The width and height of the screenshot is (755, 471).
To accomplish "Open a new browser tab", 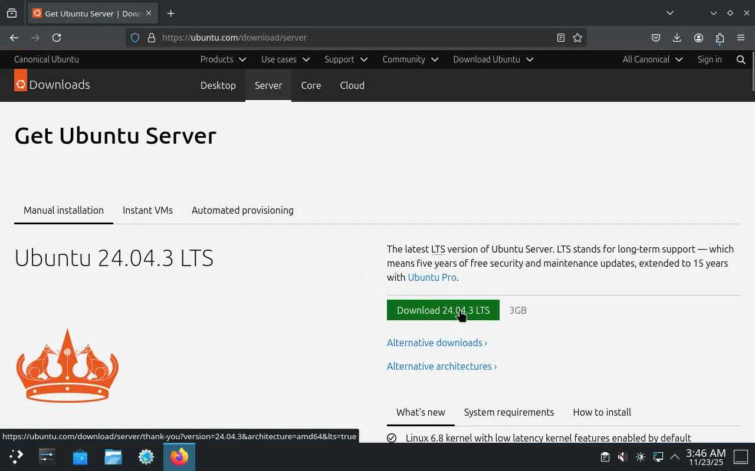I will 170,13.
